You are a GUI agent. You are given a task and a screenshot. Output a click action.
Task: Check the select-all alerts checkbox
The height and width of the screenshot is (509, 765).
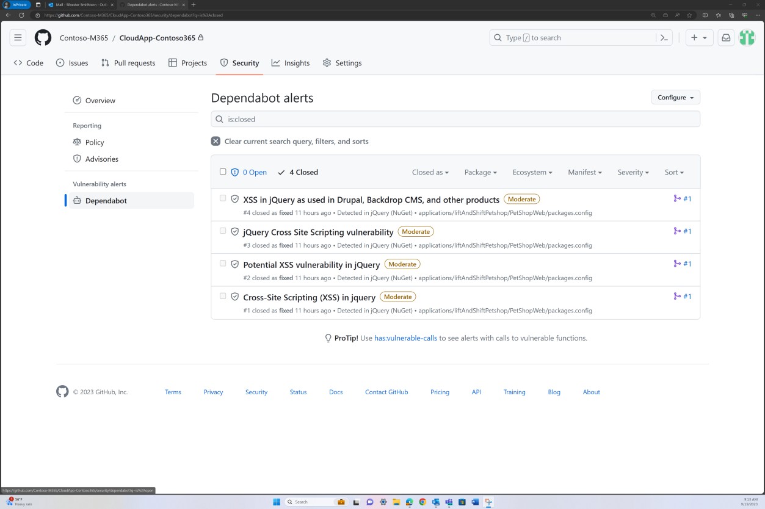223,171
